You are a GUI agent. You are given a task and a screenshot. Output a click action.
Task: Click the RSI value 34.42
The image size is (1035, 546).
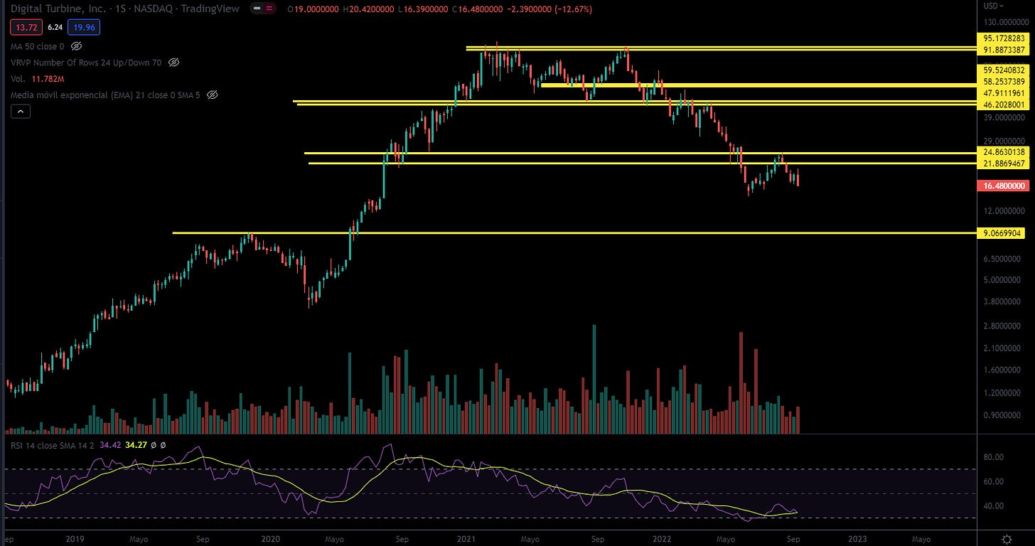[x=109, y=446]
